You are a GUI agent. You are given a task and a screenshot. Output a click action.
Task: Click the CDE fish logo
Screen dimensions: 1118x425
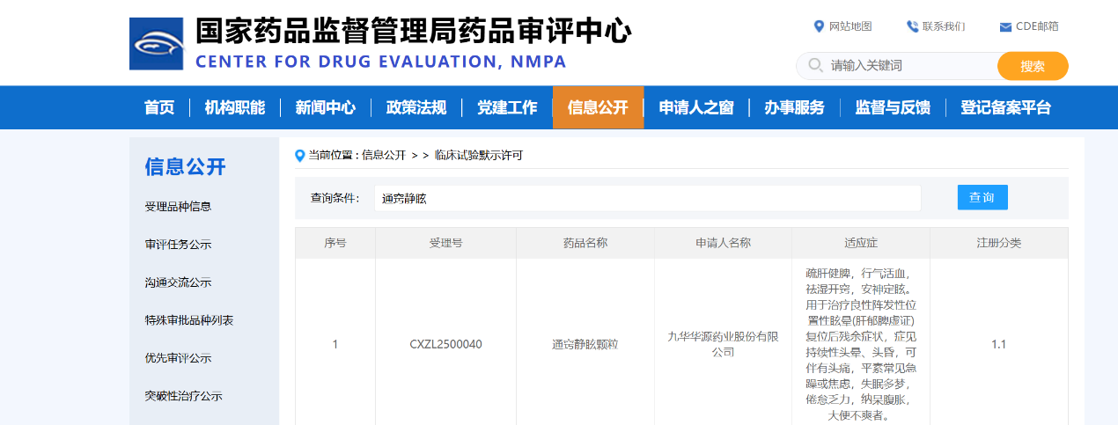point(156,44)
